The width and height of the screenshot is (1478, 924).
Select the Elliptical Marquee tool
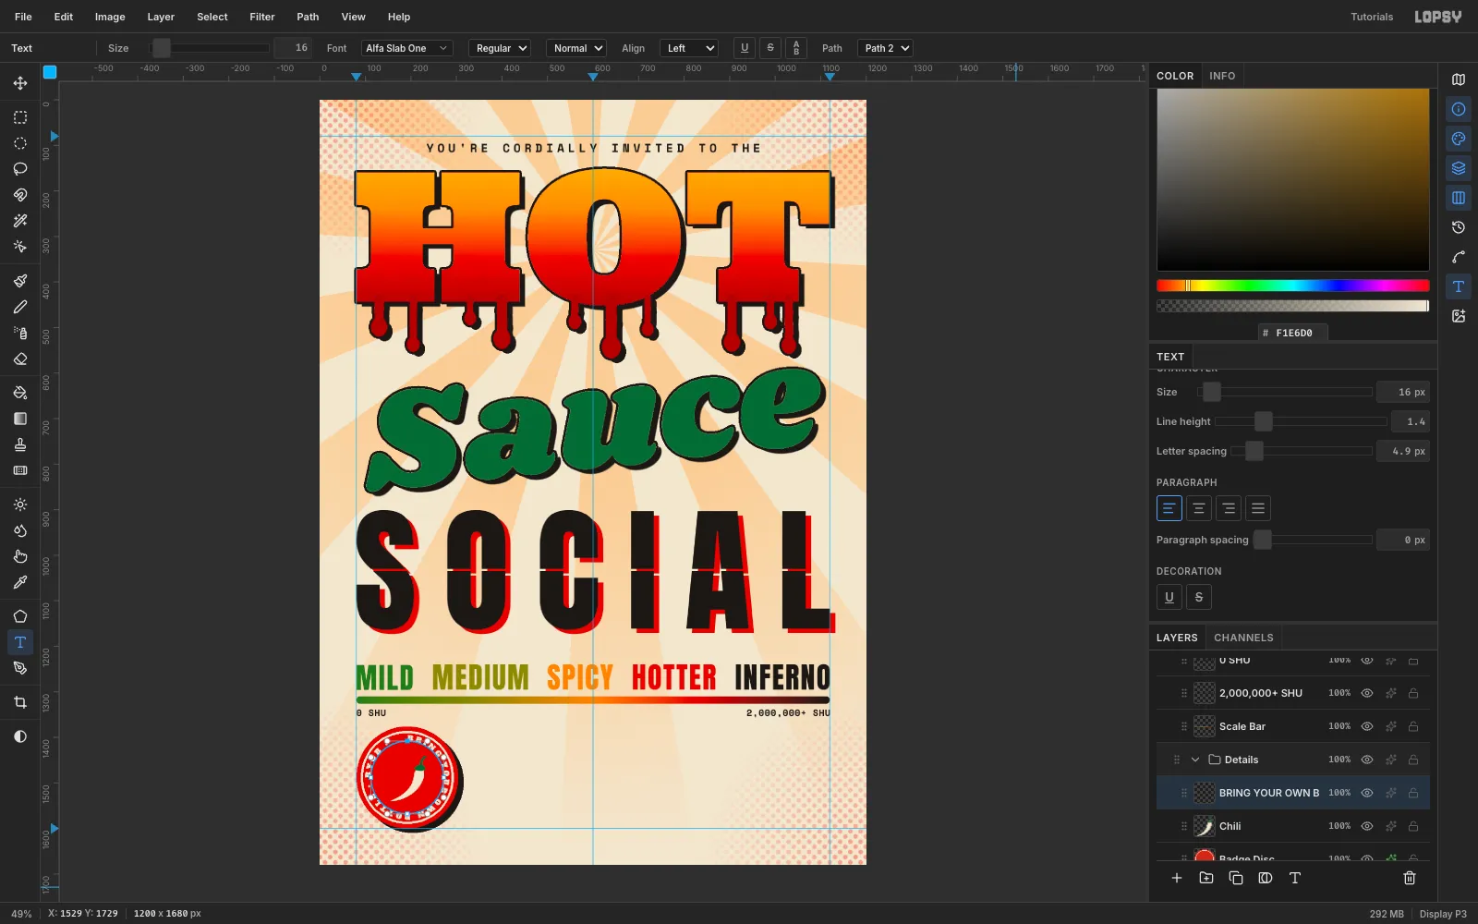click(20, 143)
